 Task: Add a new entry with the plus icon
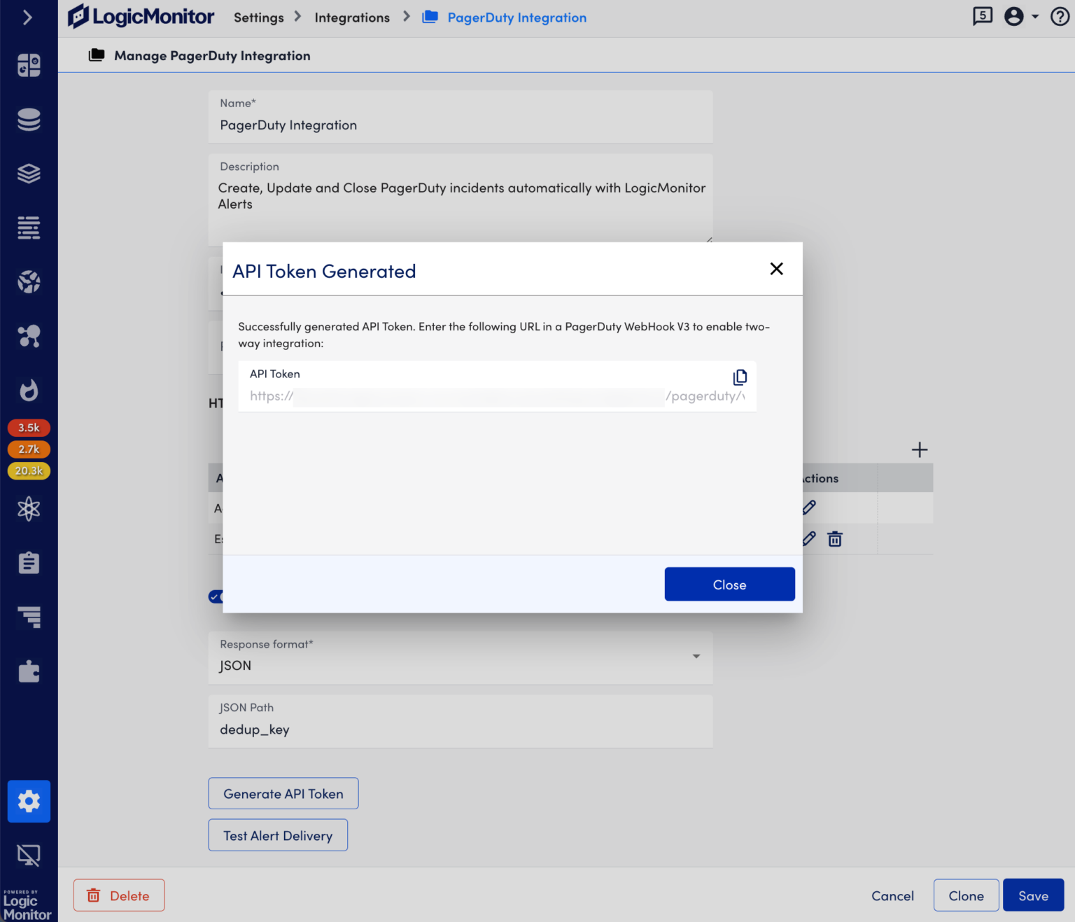920,449
